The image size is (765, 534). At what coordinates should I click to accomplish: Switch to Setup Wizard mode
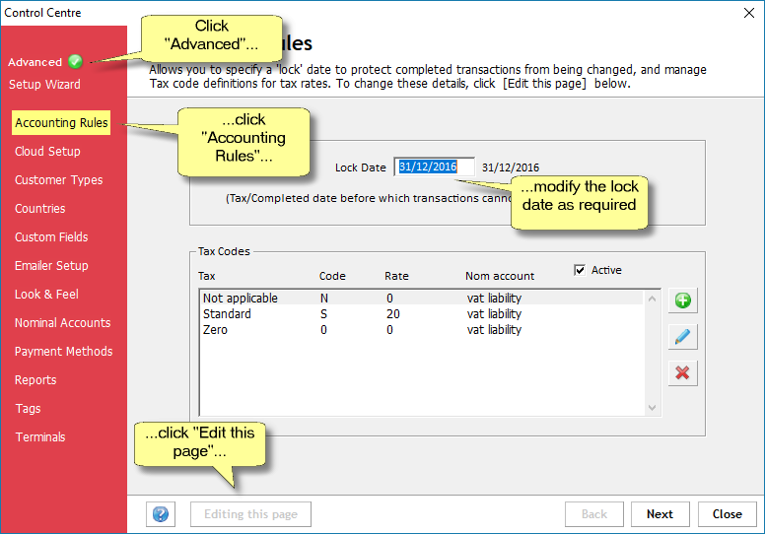tap(44, 85)
